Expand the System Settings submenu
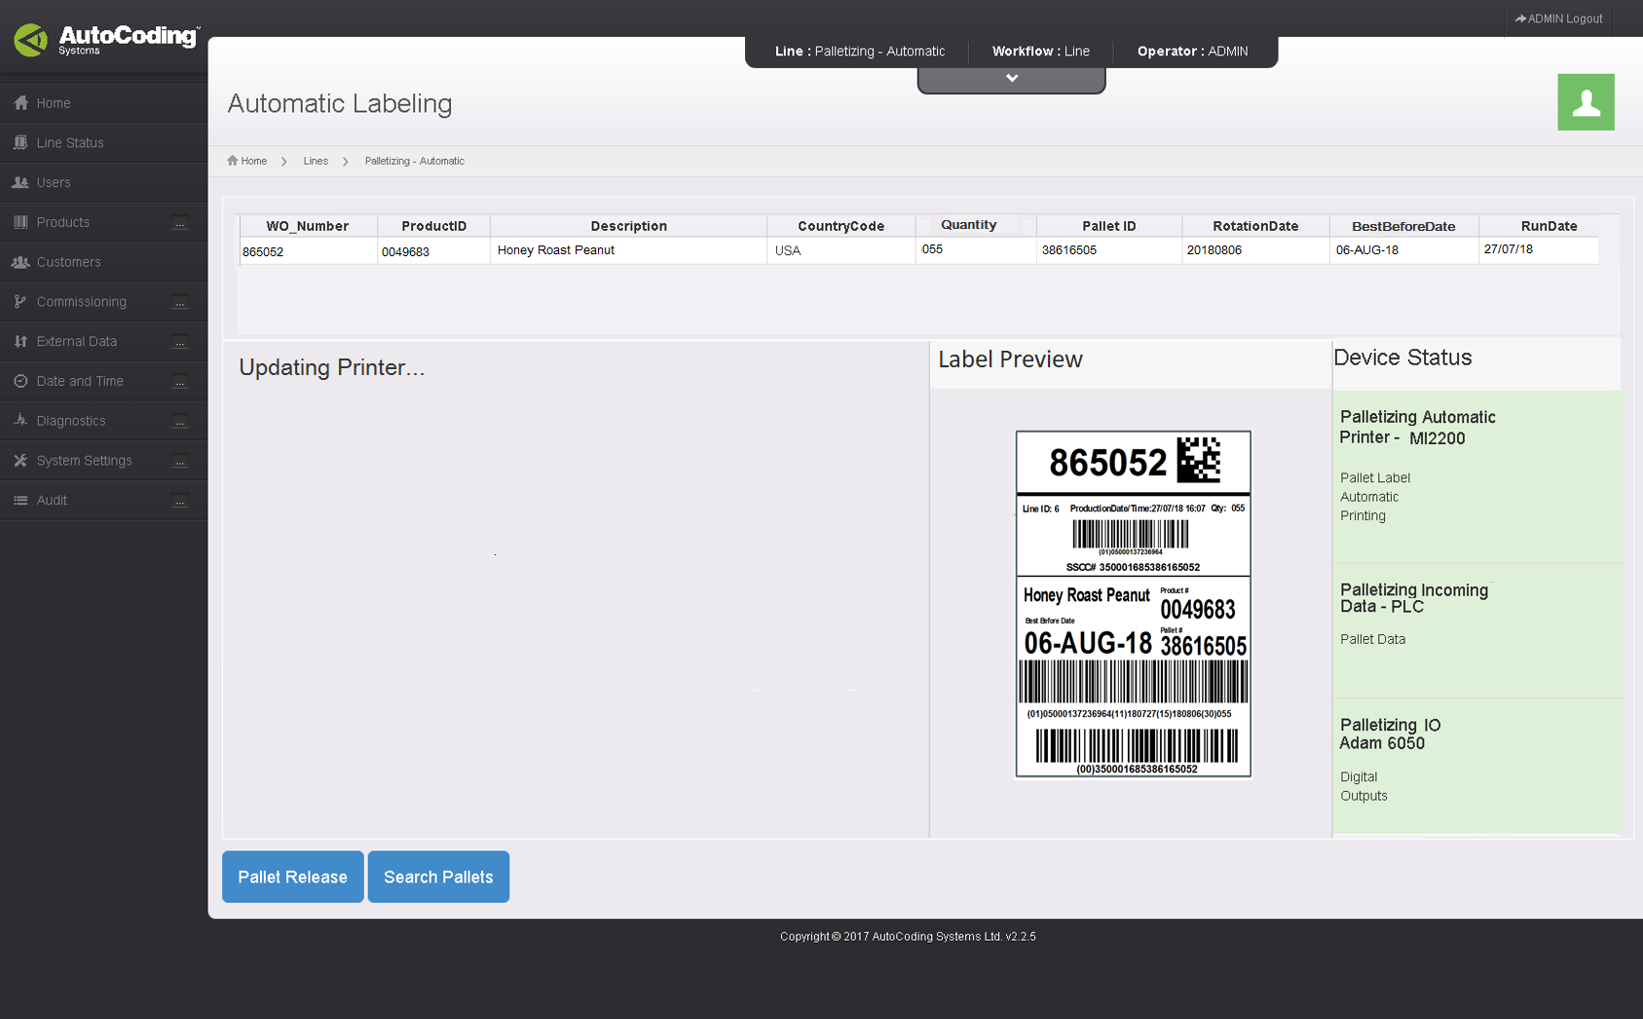1643x1019 pixels. click(180, 462)
